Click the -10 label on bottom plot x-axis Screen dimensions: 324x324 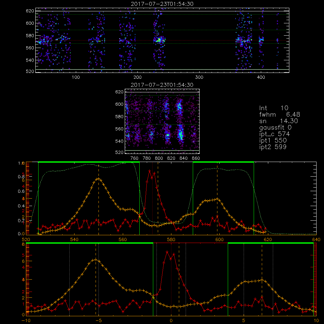click(x=26, y=320)
